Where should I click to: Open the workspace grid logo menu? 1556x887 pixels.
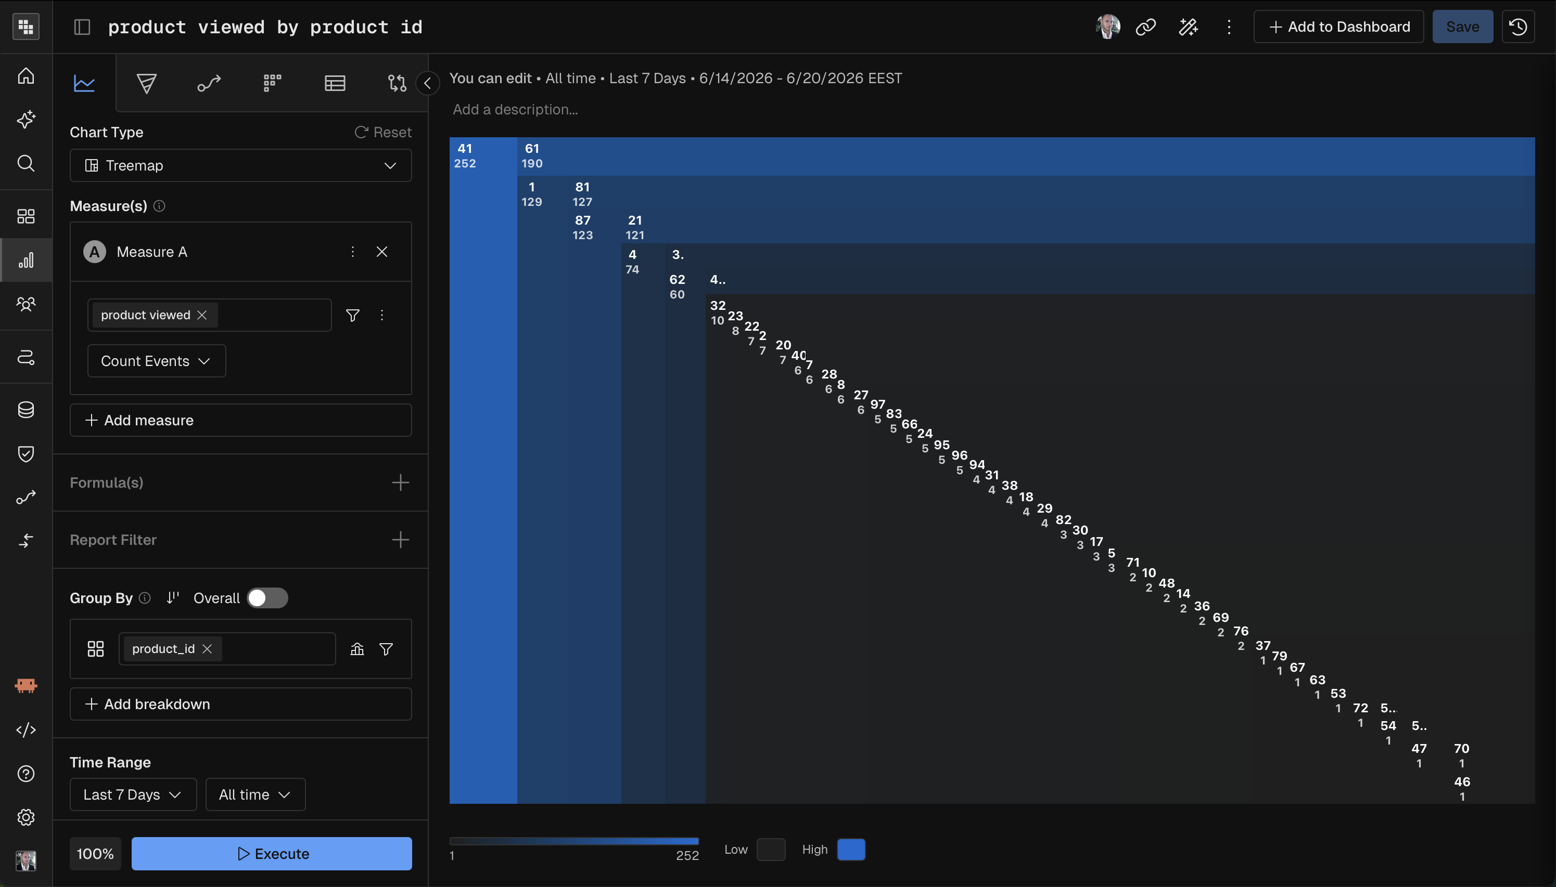click(x=25, y=26)
